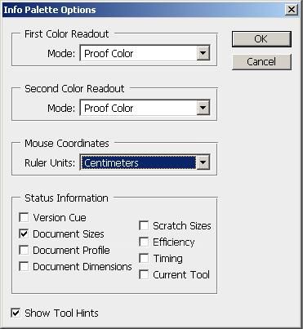Open First Color Readout mode dropdown arrow
The width and height of the screenshot is (303, 329).
[x=203, y=53]
